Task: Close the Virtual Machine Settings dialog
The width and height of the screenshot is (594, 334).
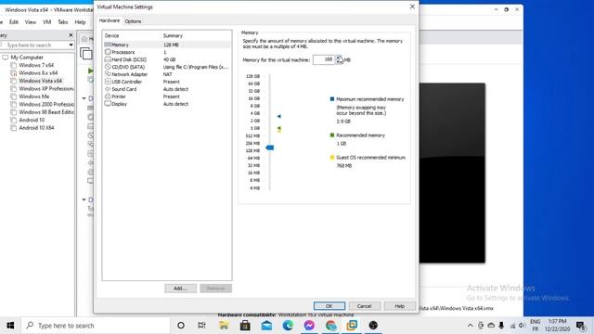Action: 412,6
